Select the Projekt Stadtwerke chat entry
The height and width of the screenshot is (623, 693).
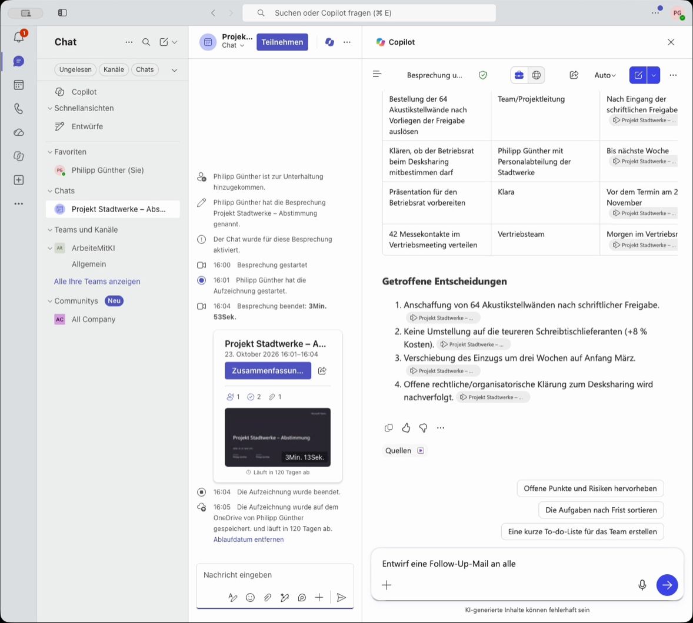(x=113, y=209)
